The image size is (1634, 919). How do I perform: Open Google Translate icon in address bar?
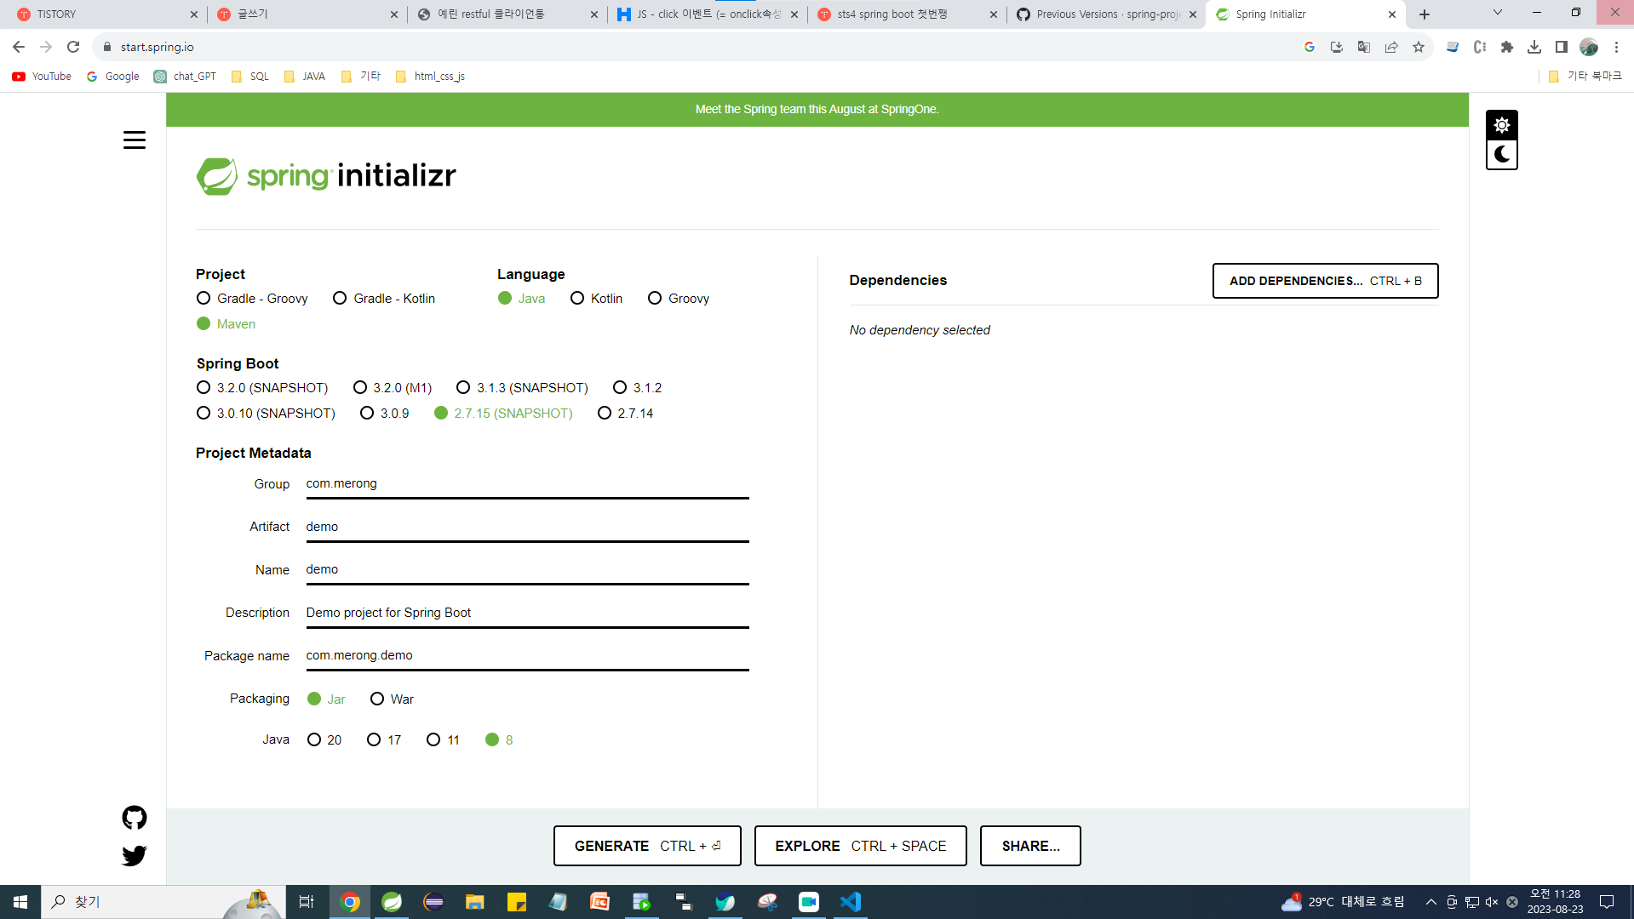(x=1364, y=47)
